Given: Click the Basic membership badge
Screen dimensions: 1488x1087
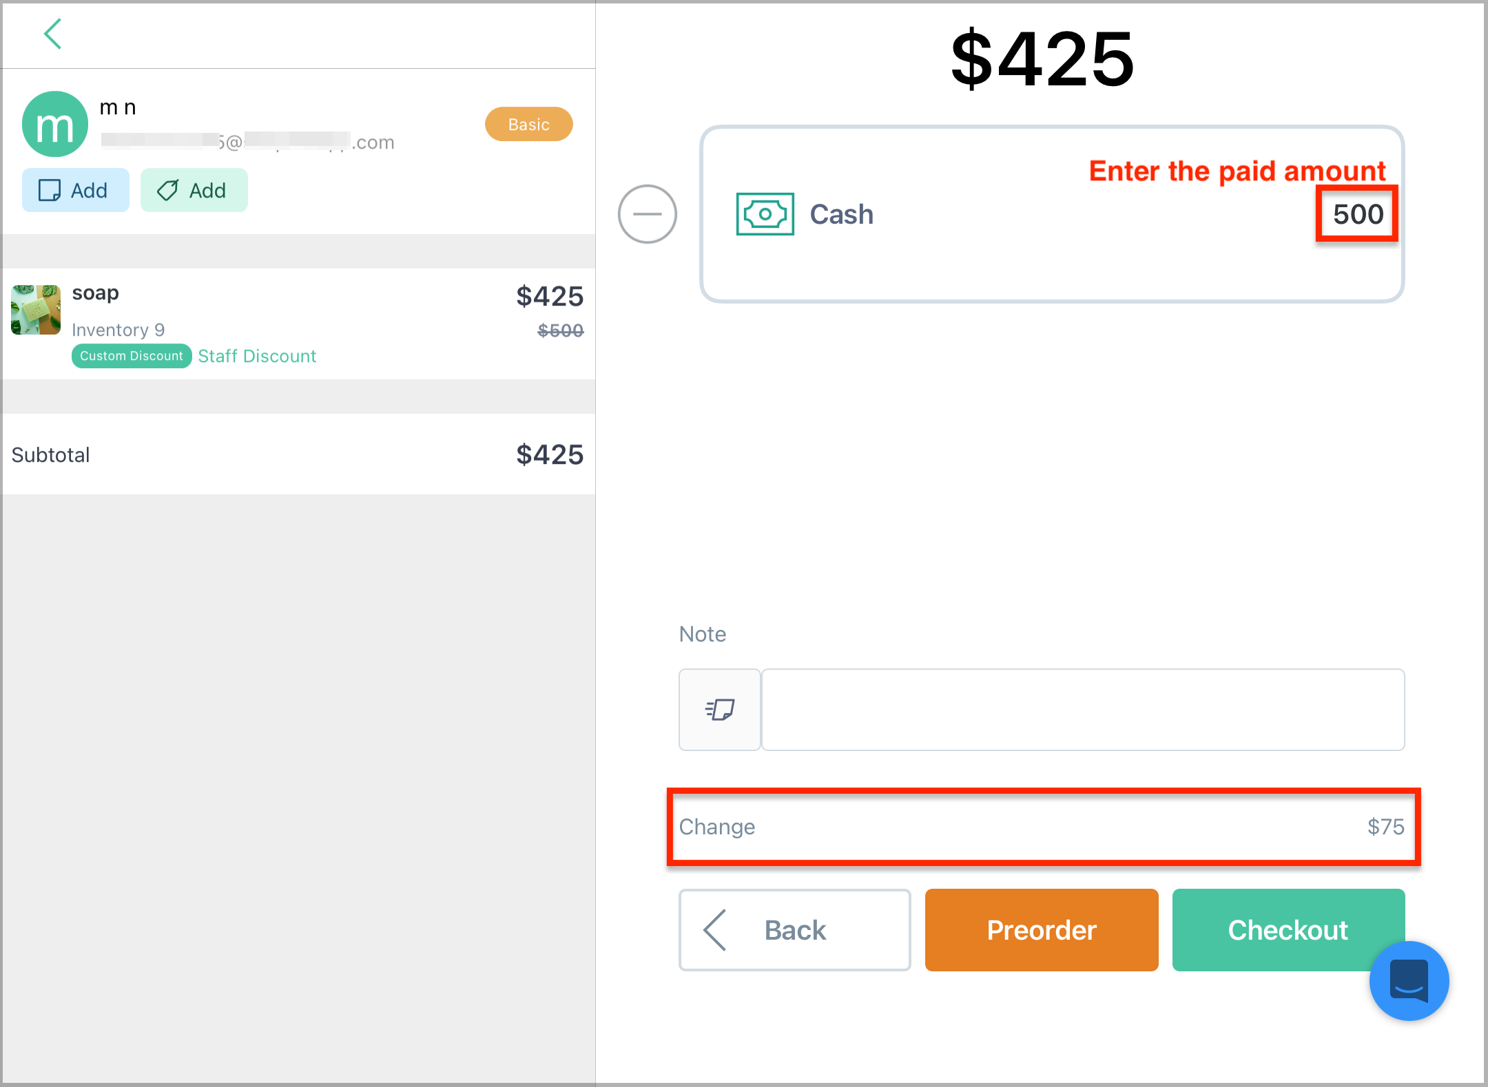Looking at the screenshot, I should pos(529,124).
